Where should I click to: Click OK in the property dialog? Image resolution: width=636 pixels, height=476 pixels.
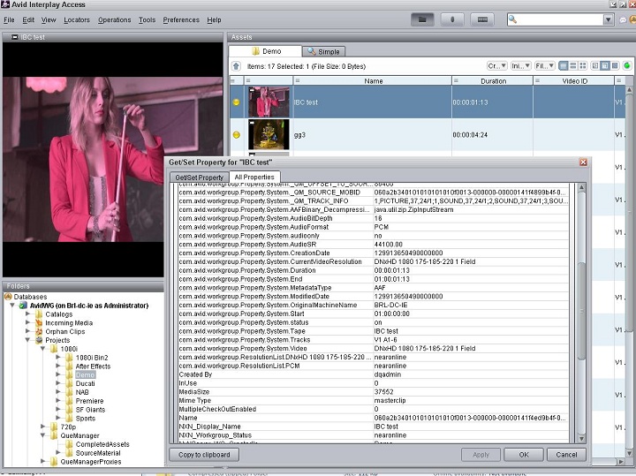click(x=524, y=455)
